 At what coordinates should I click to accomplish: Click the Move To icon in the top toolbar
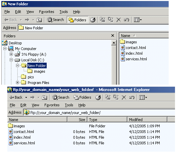pos(103,20)
